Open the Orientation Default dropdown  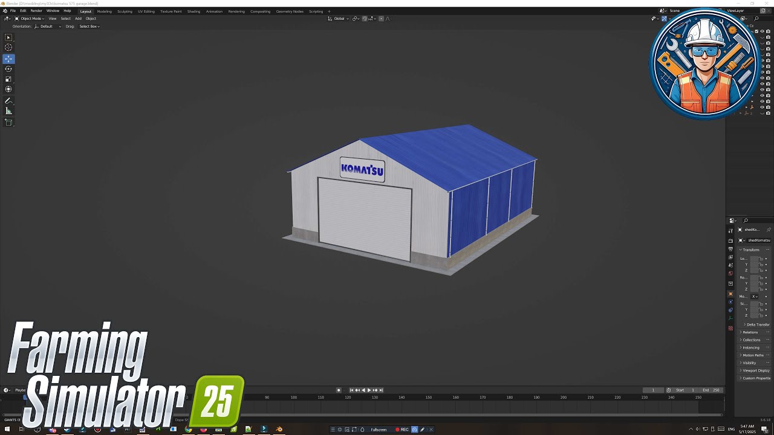[x=48, y=27]
